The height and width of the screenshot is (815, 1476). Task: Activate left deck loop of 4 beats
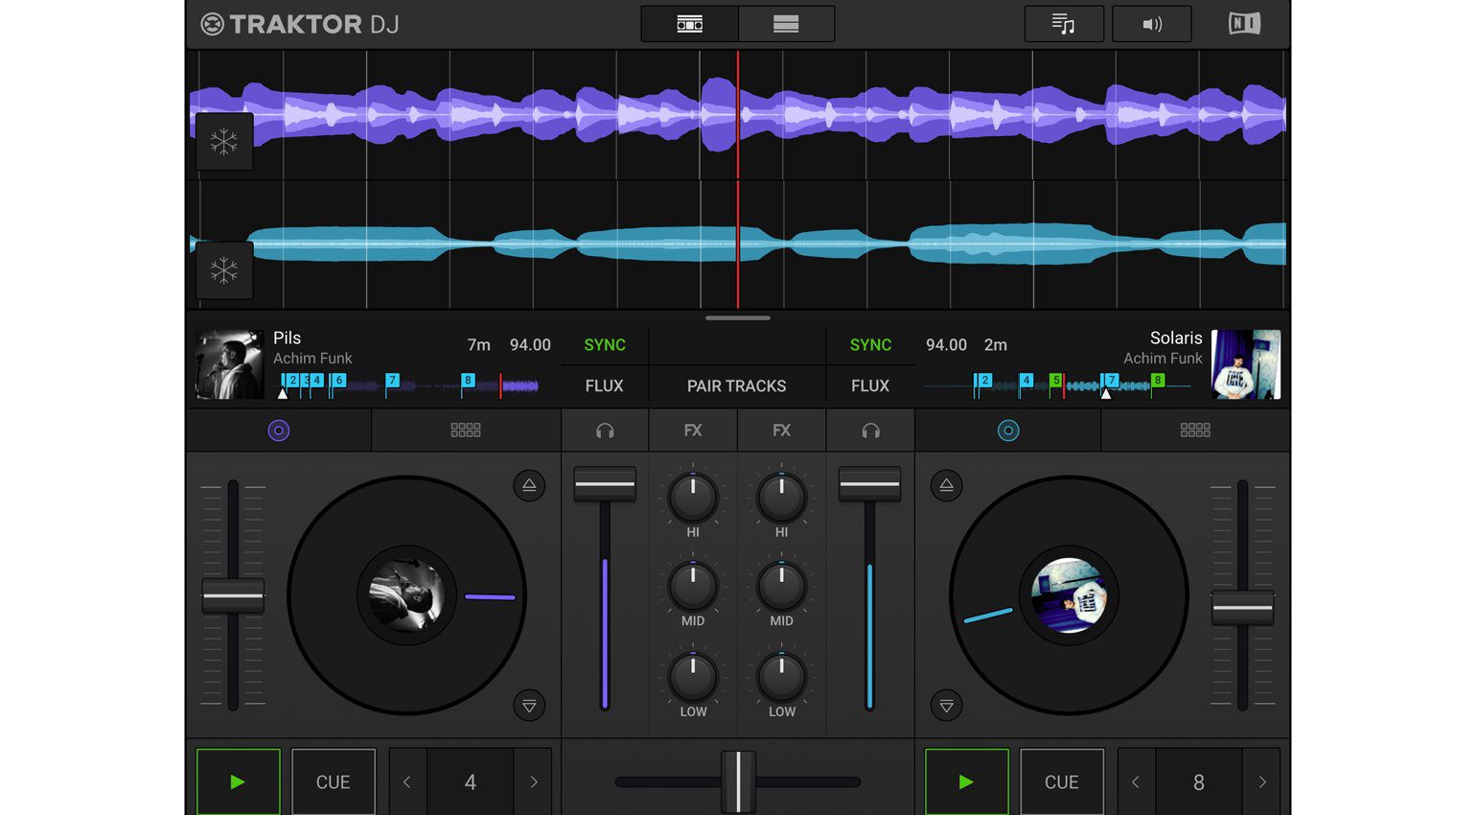(x=471, y=782)
